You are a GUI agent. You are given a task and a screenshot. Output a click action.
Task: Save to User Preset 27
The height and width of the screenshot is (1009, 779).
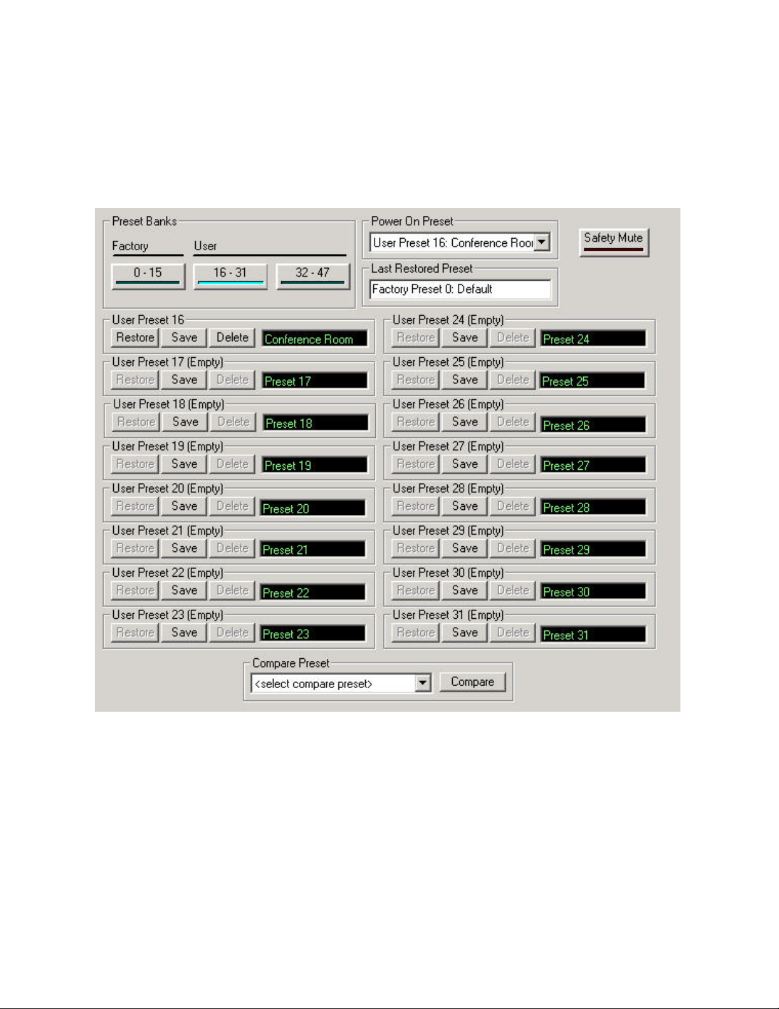465,464
